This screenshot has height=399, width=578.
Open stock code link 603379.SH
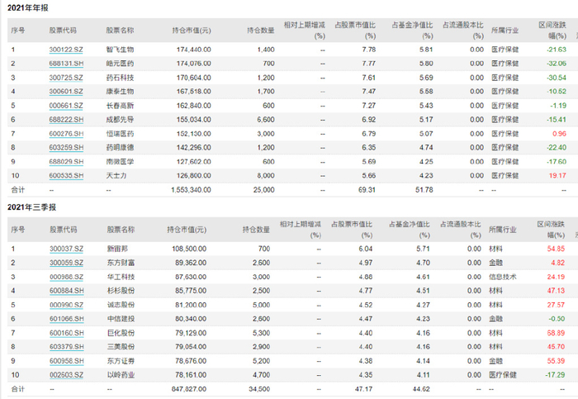[x=67, y=347]
